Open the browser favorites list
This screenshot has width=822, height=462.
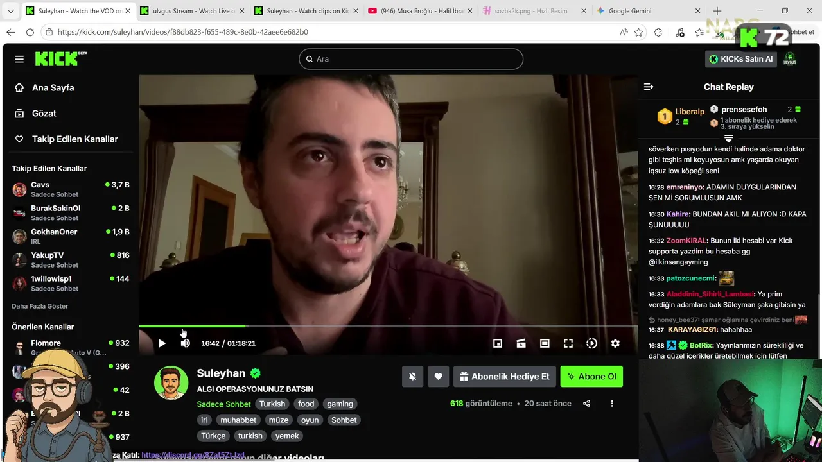(699, 32)
